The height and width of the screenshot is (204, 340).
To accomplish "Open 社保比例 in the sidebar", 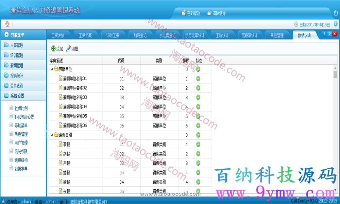I will (x=21, y=108).
